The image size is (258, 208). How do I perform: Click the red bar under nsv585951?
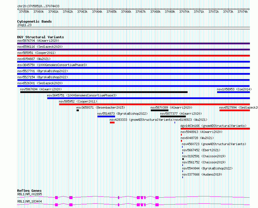click(133, 56)
